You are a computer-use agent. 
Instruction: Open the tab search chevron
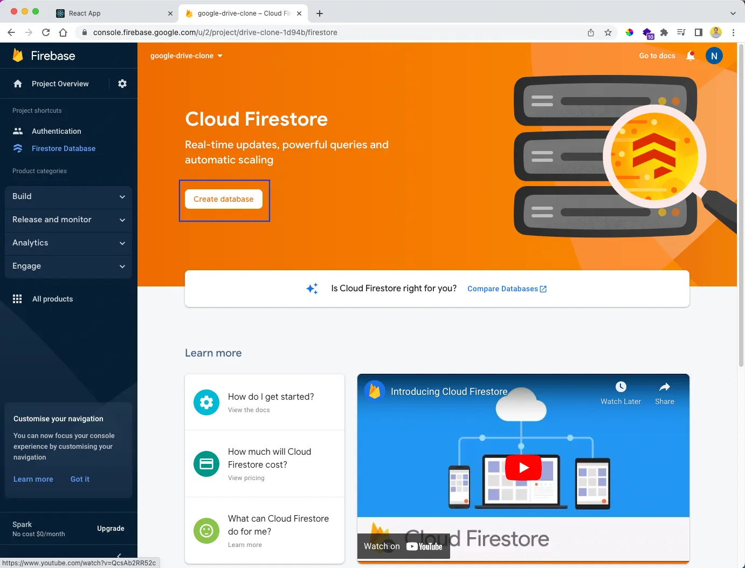point(733,13)
